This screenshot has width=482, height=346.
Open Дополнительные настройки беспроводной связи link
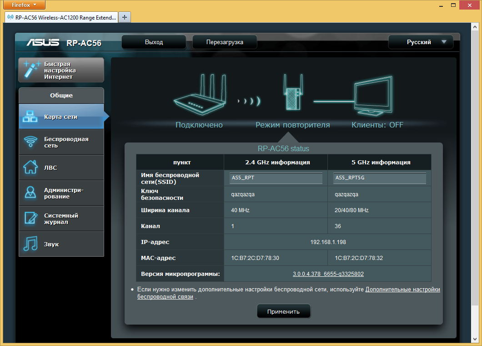[x=402, y=290]
